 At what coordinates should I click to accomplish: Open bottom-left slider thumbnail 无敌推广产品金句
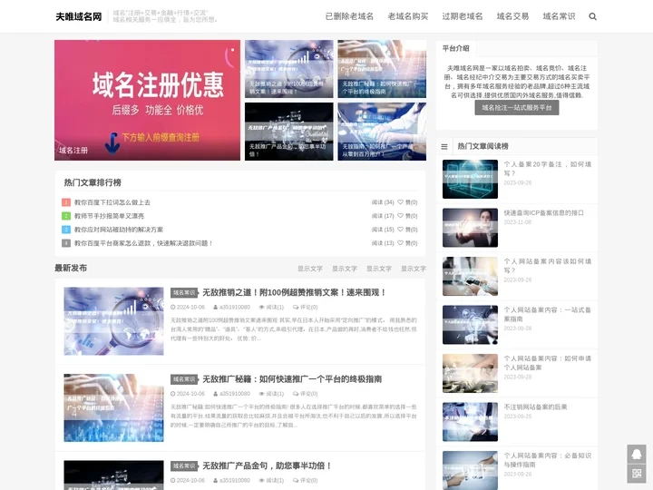click(289, 132)
